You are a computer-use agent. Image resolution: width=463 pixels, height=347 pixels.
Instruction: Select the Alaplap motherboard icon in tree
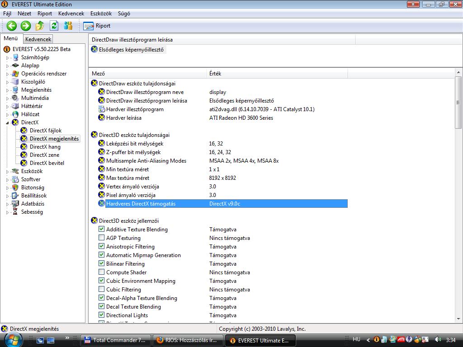15,66
